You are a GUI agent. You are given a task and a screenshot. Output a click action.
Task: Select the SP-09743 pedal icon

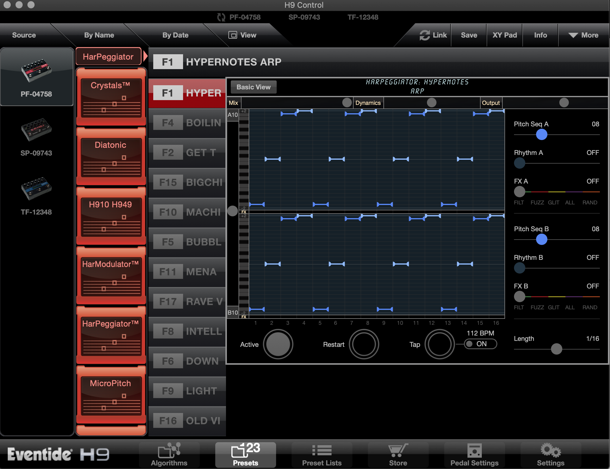[x=36, y=130]
